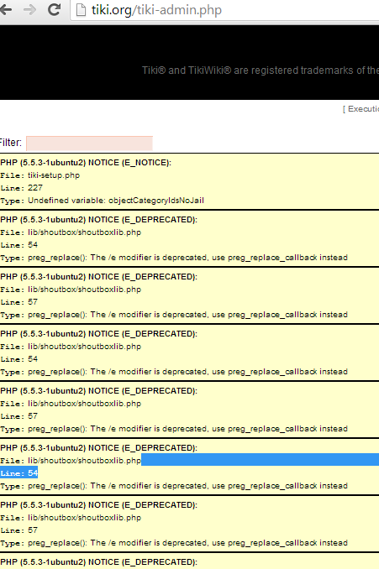Open the Execution link below the black banner
379x569 pixels.
361,109
